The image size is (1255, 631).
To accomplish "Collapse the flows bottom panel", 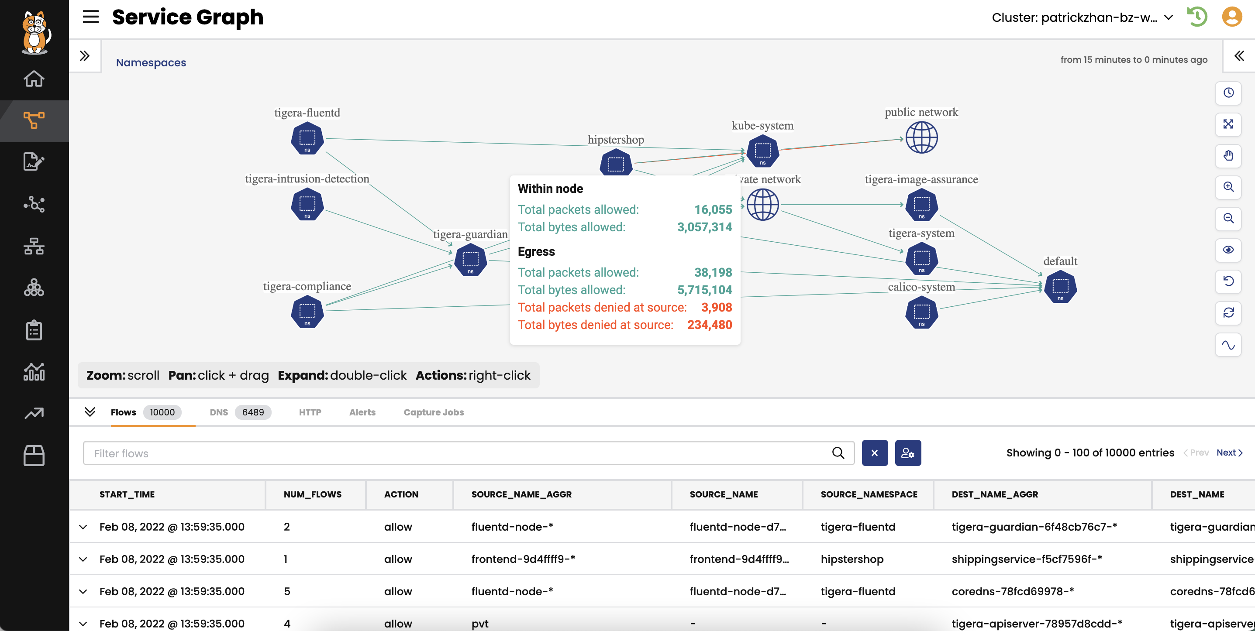I will [90, 412].
